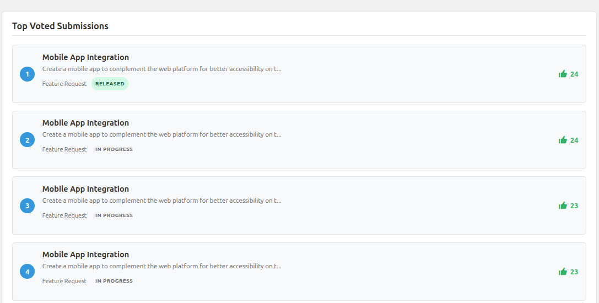This screenshot has width=599, height=303.
Task: Click Feature Request label on first submission
Action: pyautogui.click(x=64, y=84)
